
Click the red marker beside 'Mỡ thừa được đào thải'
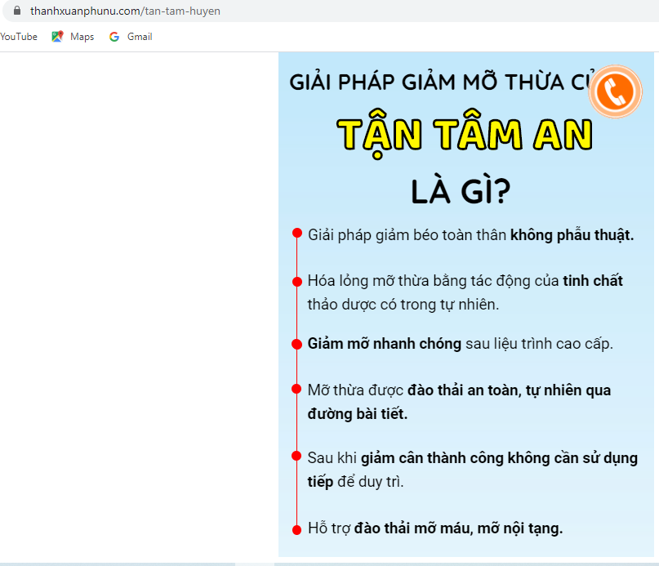(296, 389)
